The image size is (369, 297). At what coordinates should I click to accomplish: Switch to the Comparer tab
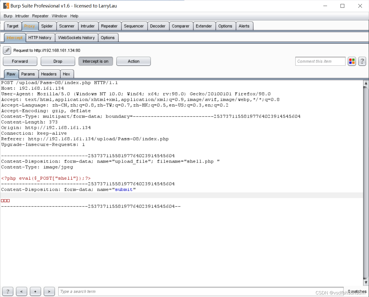point(181,26)
